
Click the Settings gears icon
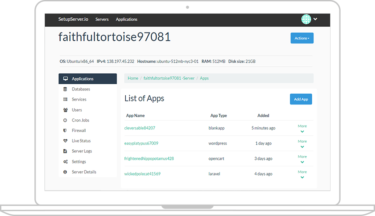tap(66, 162)
